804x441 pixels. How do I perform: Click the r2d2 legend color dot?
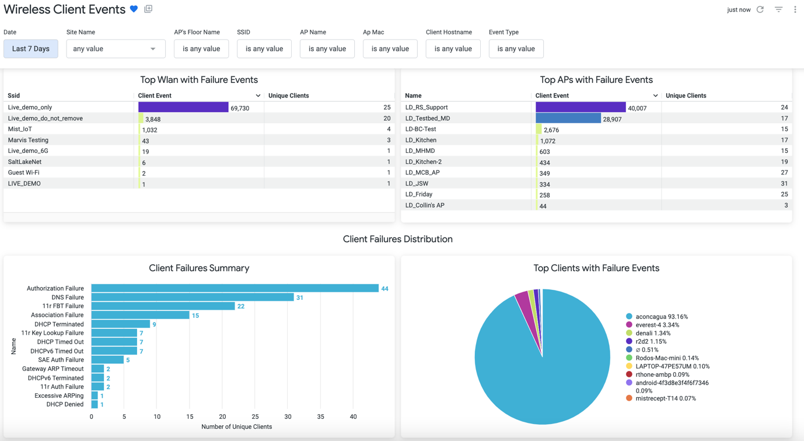click(629, 341)
